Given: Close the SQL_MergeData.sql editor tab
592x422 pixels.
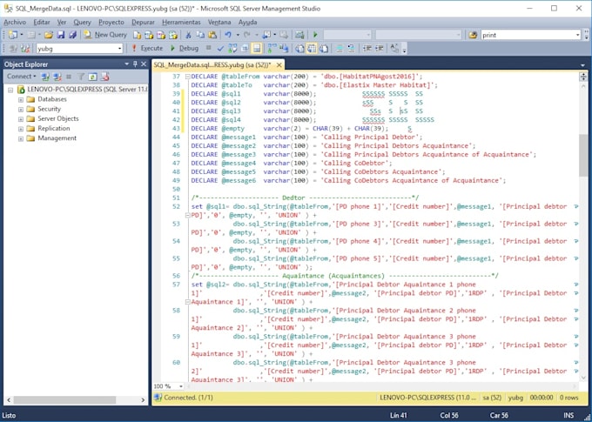Looking at the screenshot, I should (x=279, y=64).
